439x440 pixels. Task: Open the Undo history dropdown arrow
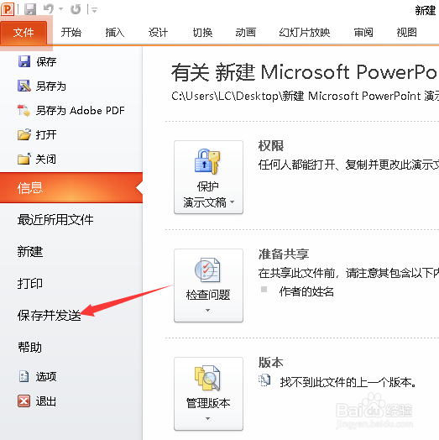[61, 9]
